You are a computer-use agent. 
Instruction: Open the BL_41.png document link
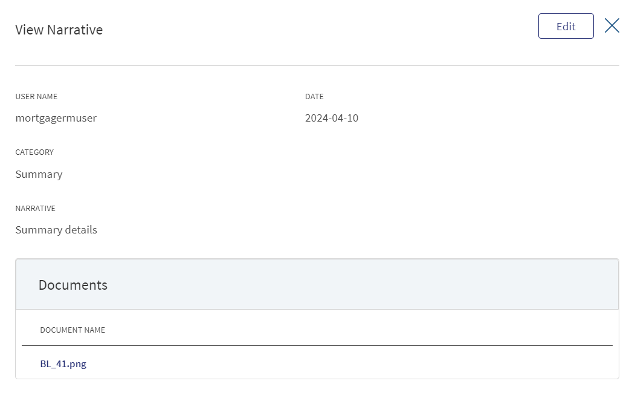63,364
